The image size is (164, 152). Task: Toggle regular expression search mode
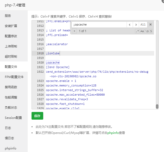pos(137,31)
